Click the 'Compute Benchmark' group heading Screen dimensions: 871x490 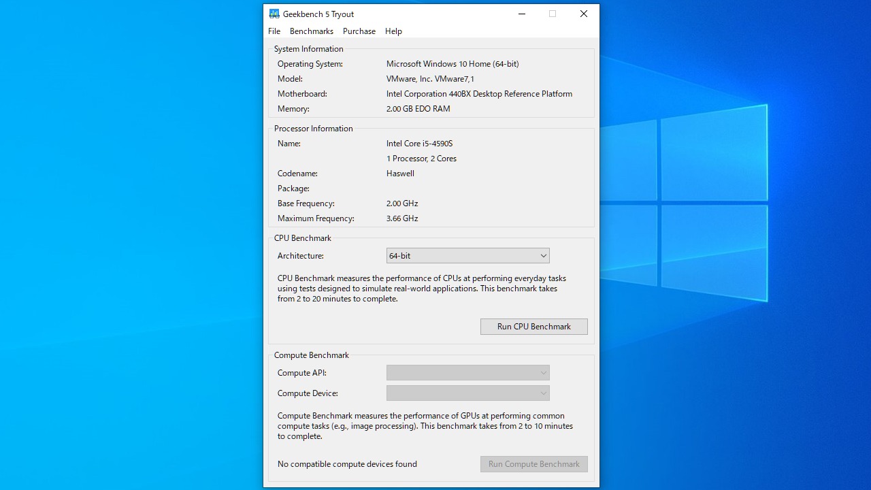(x=312, y=355)
